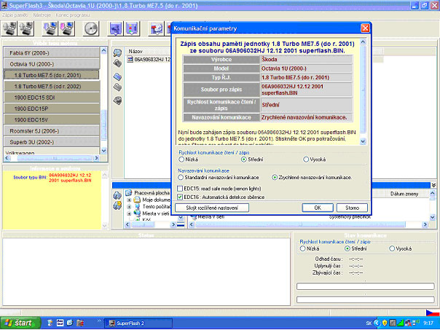Expand Tento počítač tree node
Viewport: 440px width, 330px height.
coord(129,206)
